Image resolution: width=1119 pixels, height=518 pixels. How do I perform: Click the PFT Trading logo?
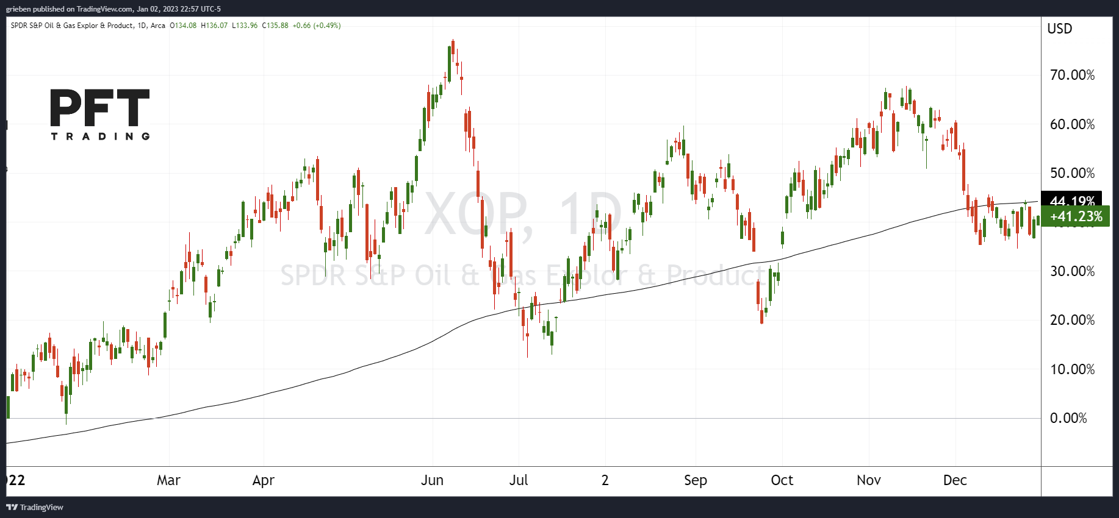click(100, 114)
